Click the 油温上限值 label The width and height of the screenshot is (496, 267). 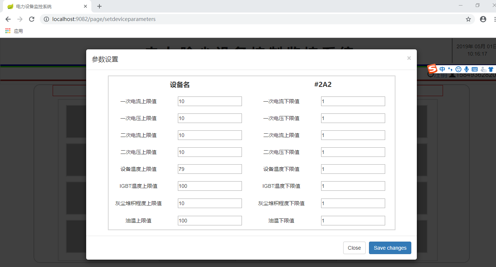click(138, 221)
